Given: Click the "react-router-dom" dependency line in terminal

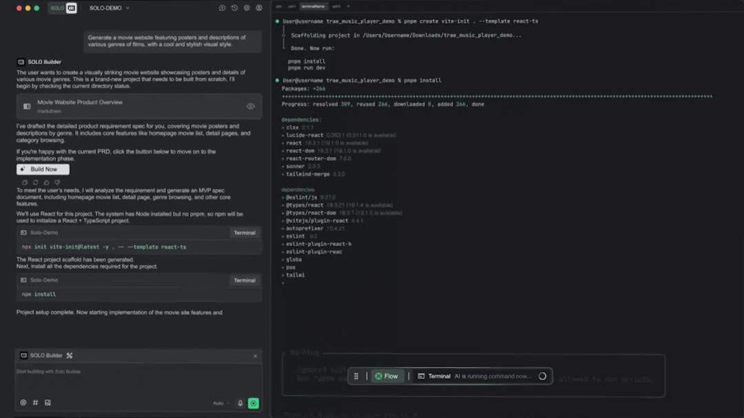Looking at the screenshot, I should [x=316, y=158].
